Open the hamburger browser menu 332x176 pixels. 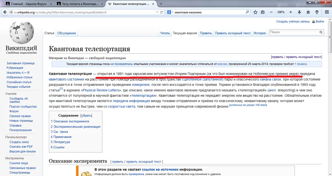click(327, 12)
